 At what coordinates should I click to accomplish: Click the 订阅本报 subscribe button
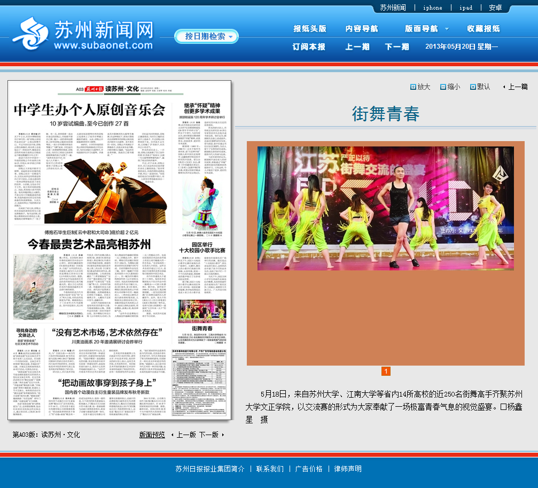click(x=309, y=47)
